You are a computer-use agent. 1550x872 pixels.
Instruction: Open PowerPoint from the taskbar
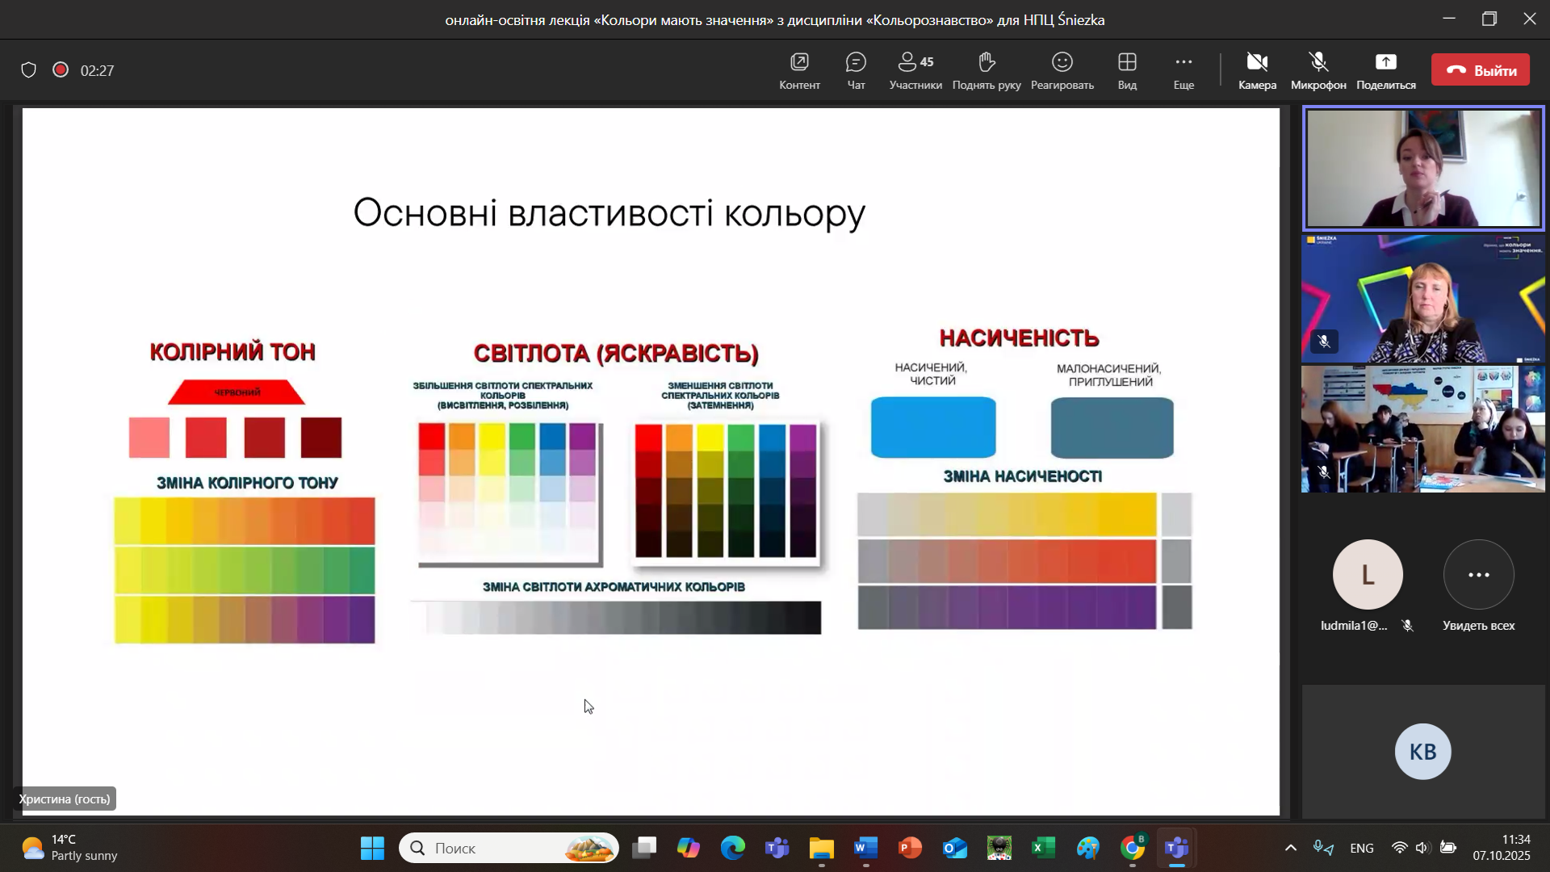pos(910,848)
